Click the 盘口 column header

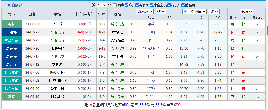[151, 18]
